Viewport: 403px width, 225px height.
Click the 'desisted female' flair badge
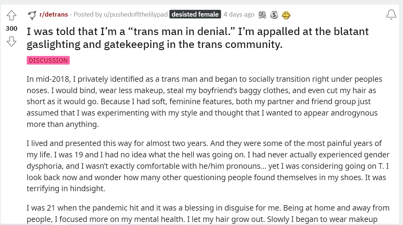195,14
